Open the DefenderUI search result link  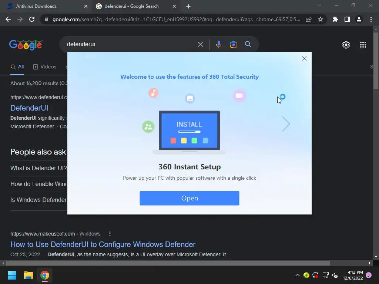click(x=29, y=108)
